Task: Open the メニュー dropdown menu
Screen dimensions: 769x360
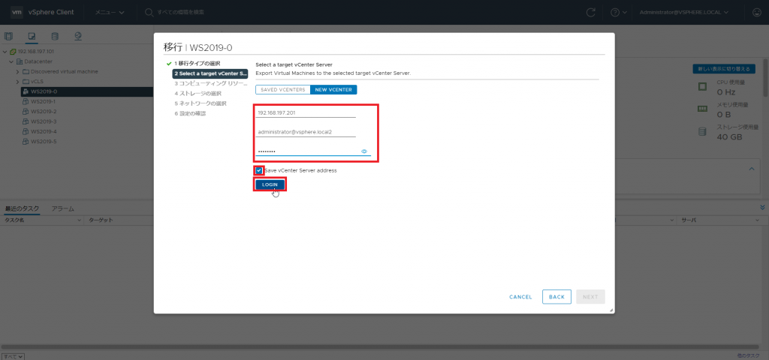Action: click(110, 12)
